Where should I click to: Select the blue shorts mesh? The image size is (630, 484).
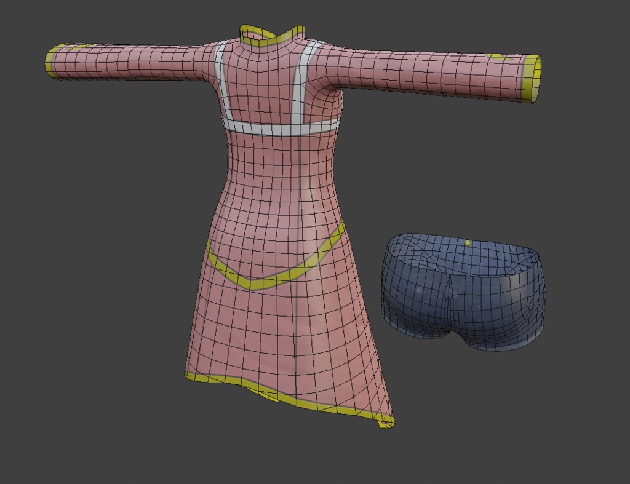[x=463, y=292]
